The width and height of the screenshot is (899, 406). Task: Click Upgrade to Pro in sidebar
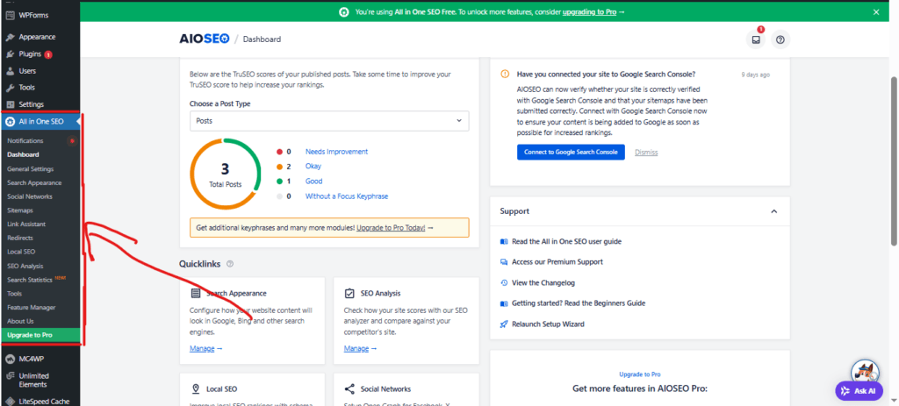[40, 335]
